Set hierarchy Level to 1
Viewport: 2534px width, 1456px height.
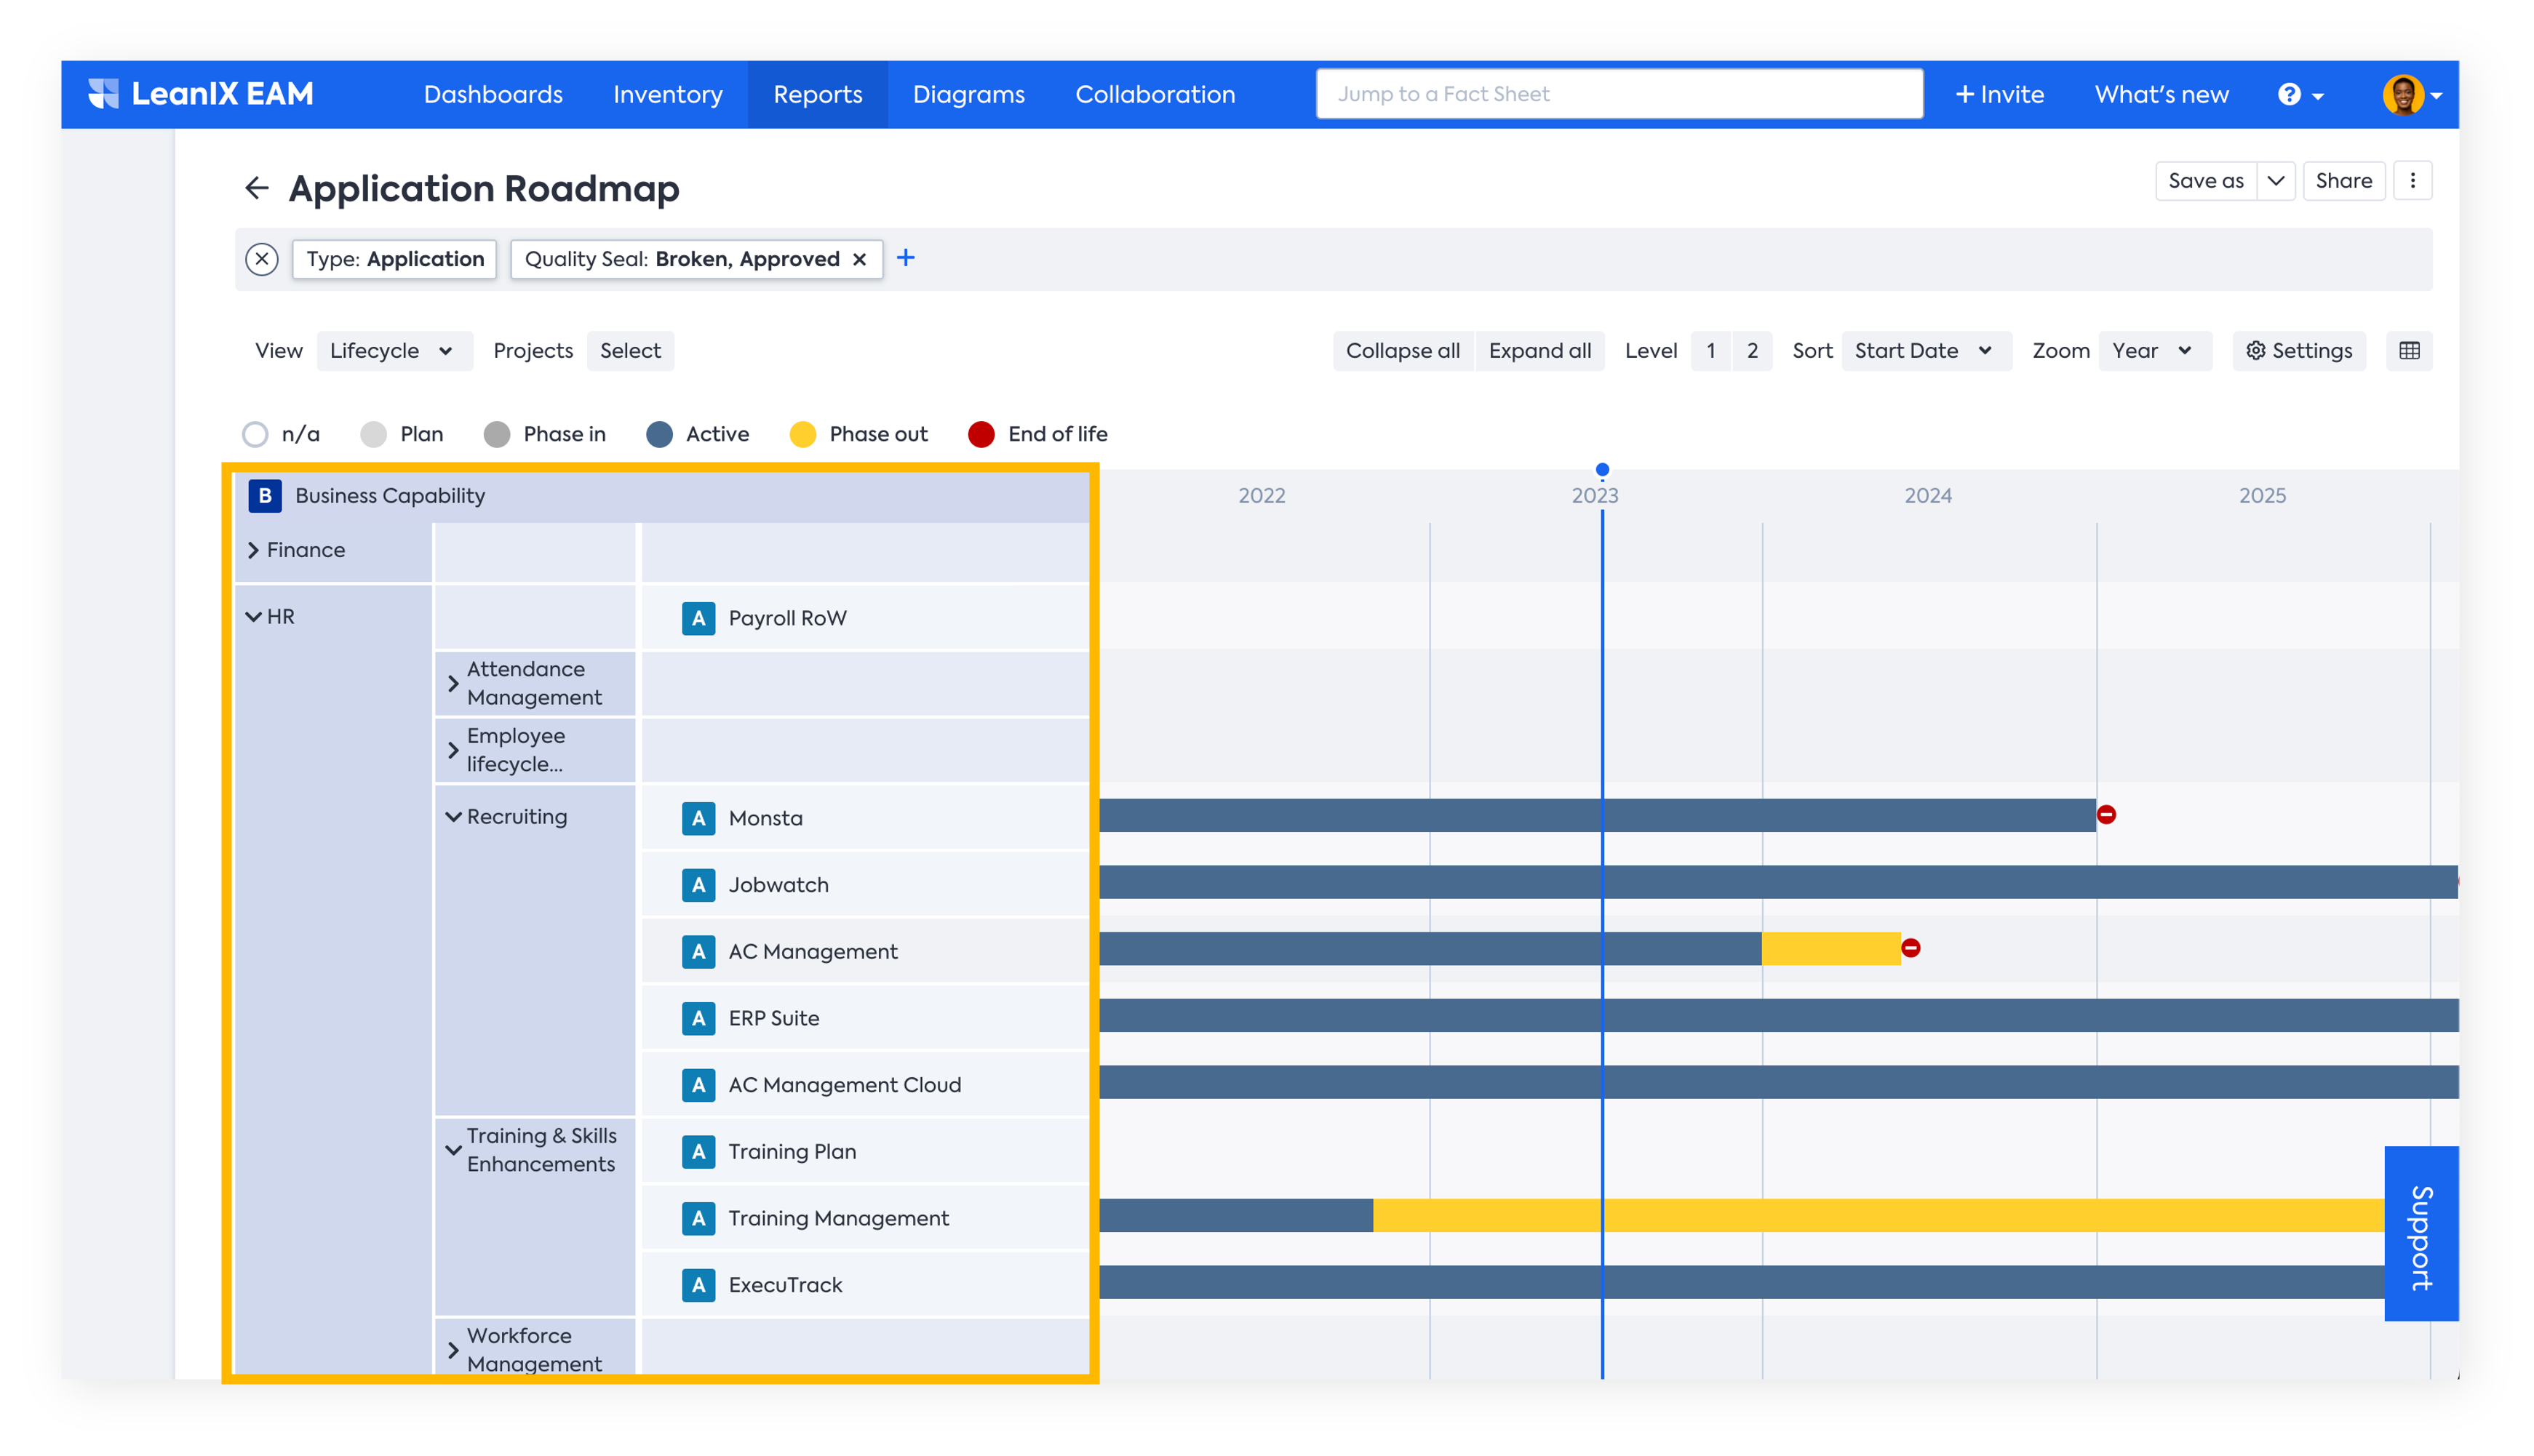coord(1710,351)
